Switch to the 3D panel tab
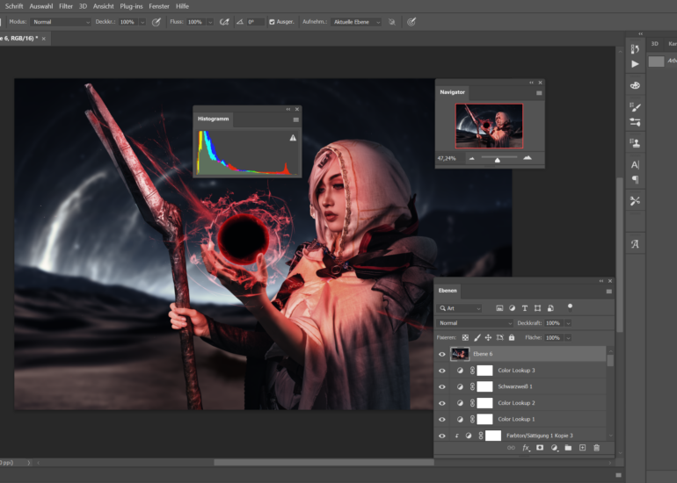This screenshot has width=677, height=483. pyautogui.click(x=654, y=44)
